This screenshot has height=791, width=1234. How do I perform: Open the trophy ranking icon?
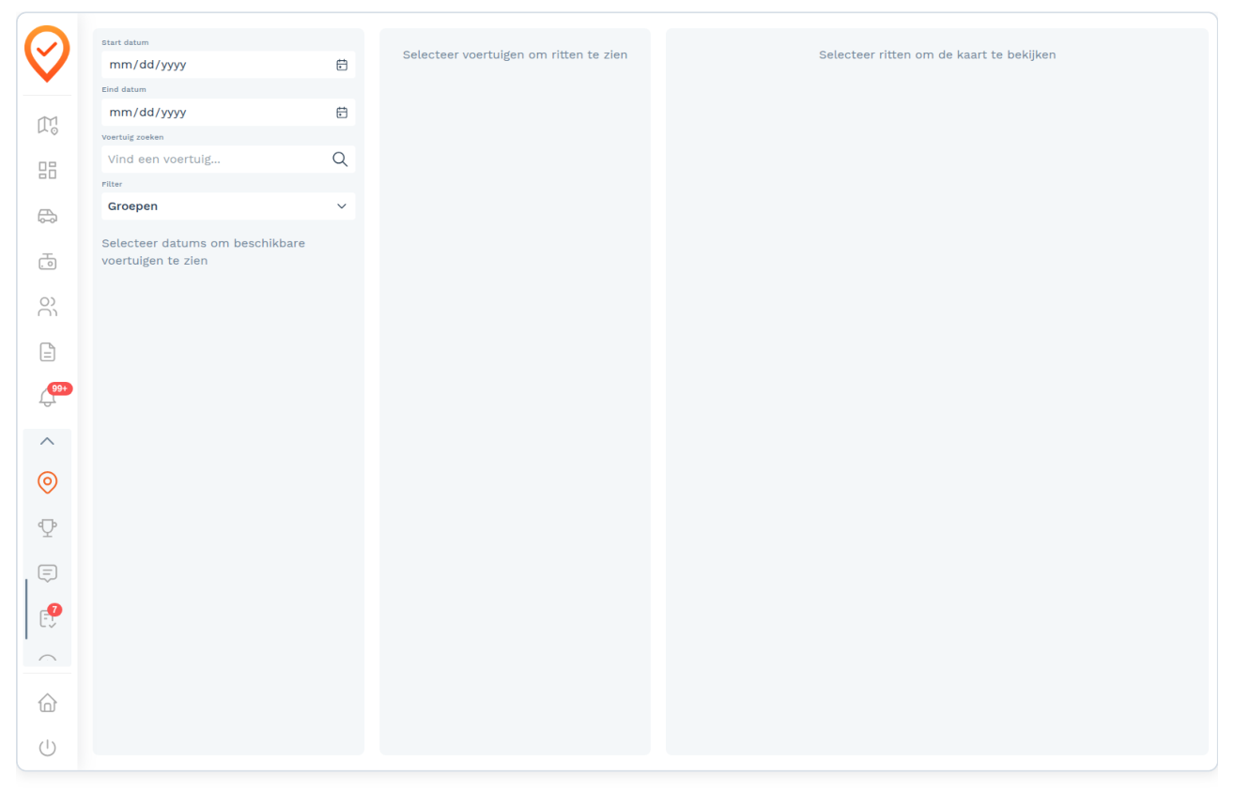pyautogui.click(x=47, y=527)
